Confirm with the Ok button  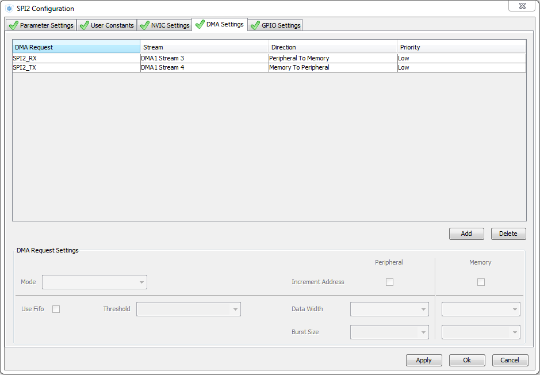467,360
